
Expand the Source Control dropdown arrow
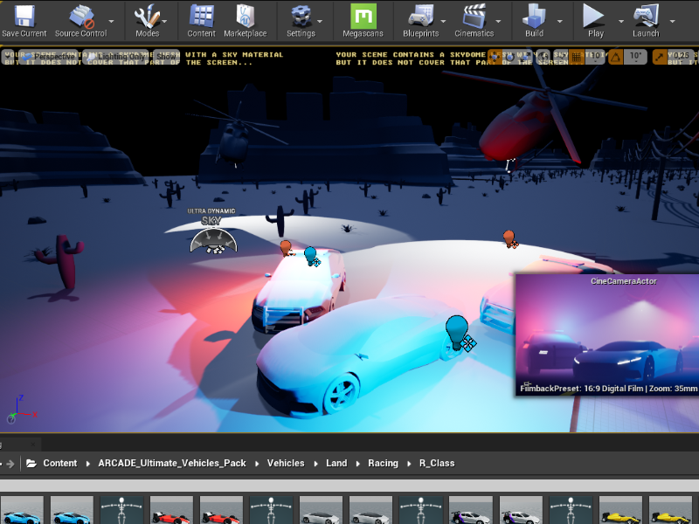[112, 20]
